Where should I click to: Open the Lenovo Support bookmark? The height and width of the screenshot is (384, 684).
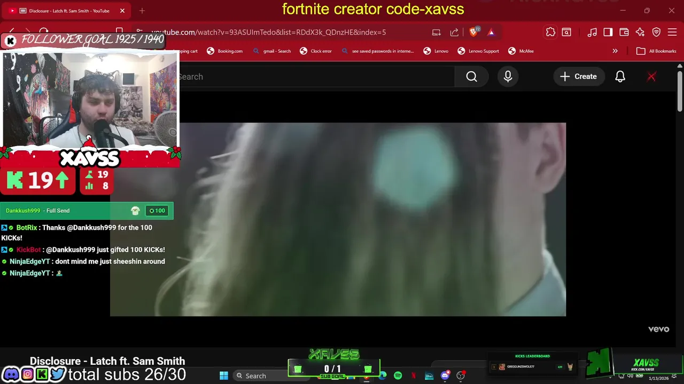coord(478,51)
